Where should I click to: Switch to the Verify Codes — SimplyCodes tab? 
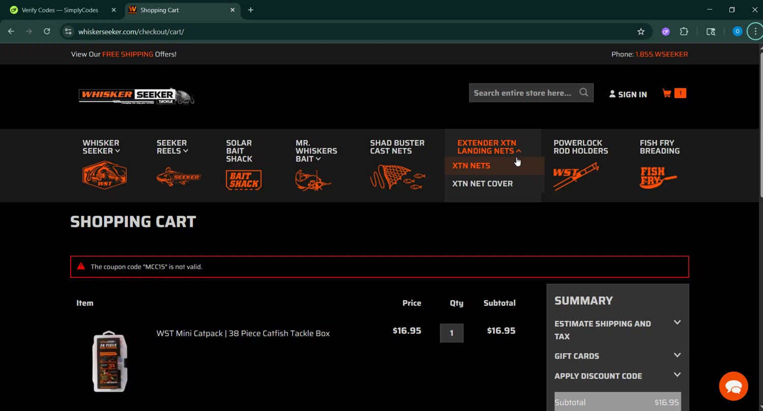[60, 10]
